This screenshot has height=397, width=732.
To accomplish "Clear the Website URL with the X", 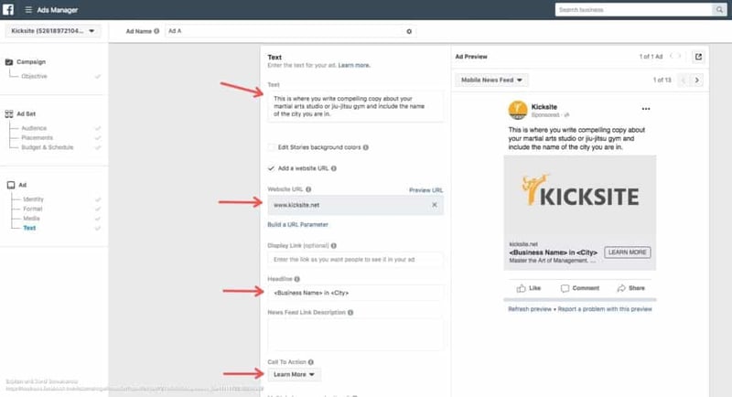I will (435, 205).
